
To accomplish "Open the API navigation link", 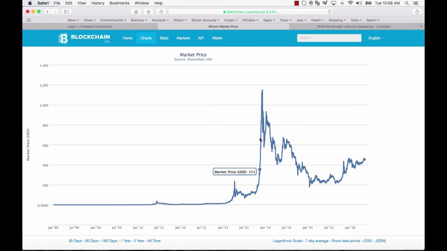I will 201,38.
